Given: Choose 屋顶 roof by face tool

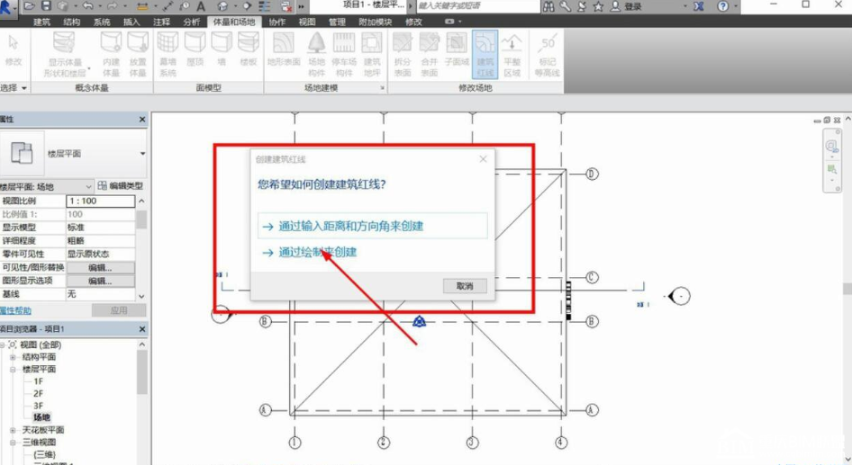Looking at the screenshot, I should 195,49.
